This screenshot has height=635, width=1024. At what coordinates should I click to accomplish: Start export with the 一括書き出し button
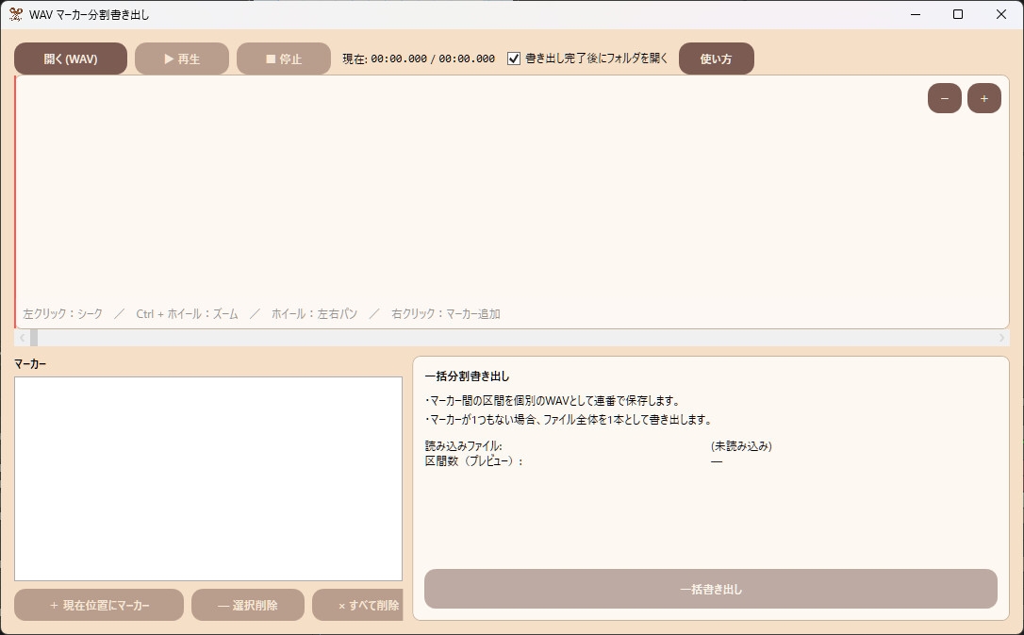(x=710, y=589)
